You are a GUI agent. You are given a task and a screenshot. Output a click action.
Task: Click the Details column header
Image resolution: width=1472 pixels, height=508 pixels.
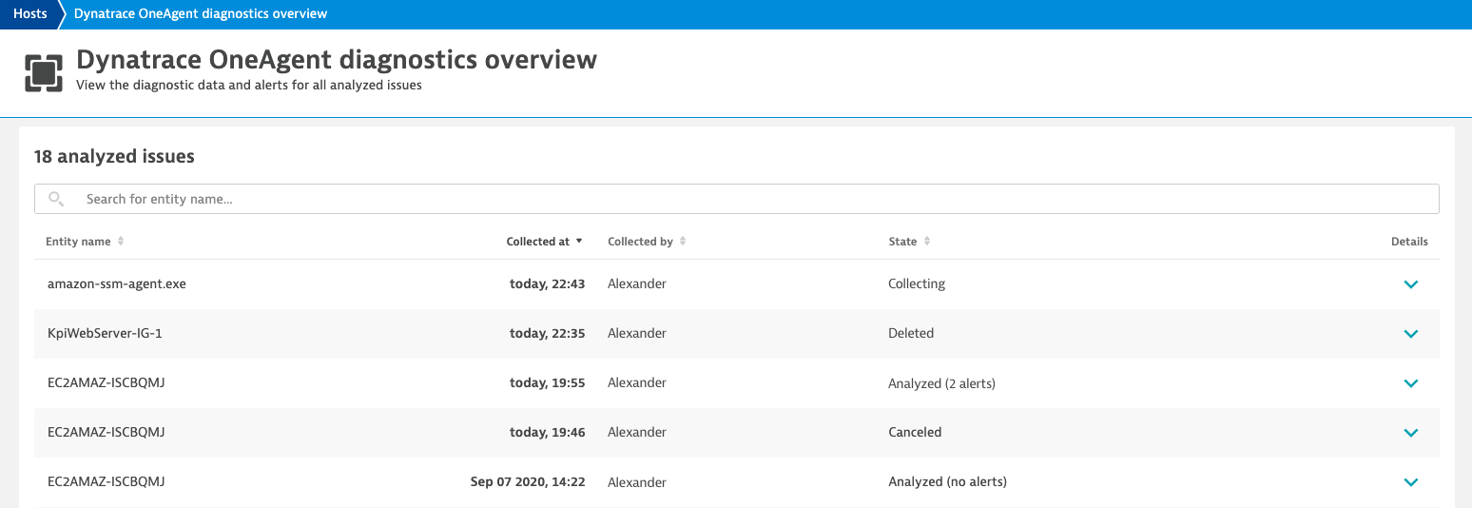[1409, 242]
